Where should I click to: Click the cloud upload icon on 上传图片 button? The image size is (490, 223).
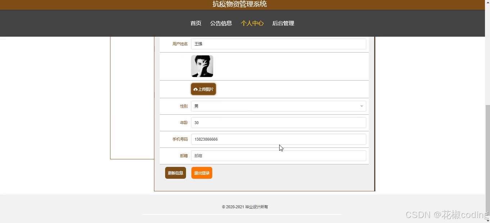[196, 89]
